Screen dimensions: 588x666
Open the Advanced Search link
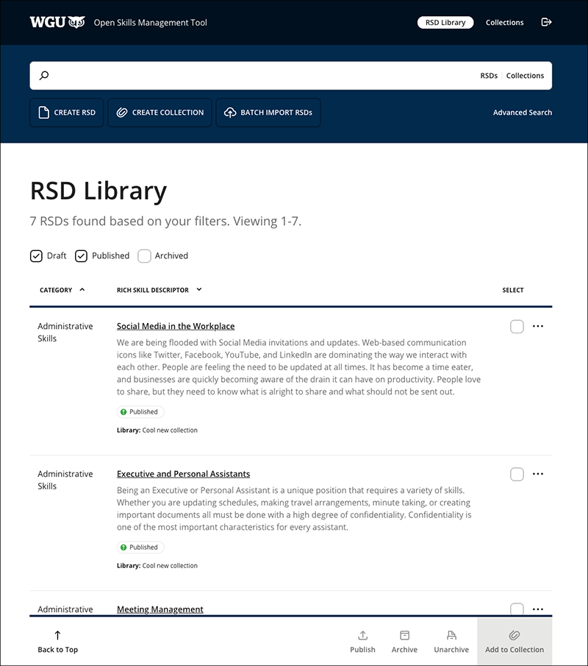[x=522, y=113]
